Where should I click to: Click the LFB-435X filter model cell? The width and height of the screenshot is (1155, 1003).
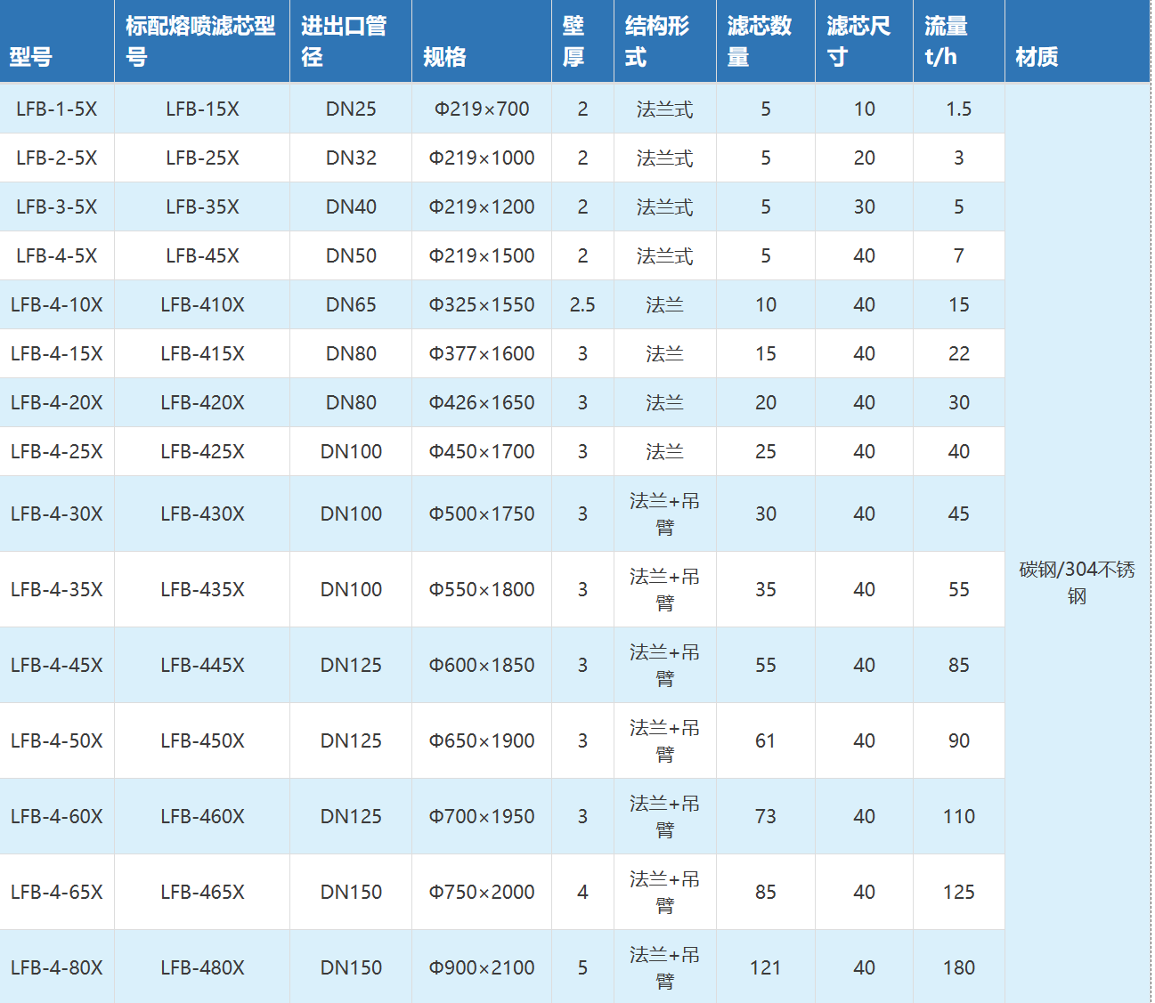click(x=202, y=589)
